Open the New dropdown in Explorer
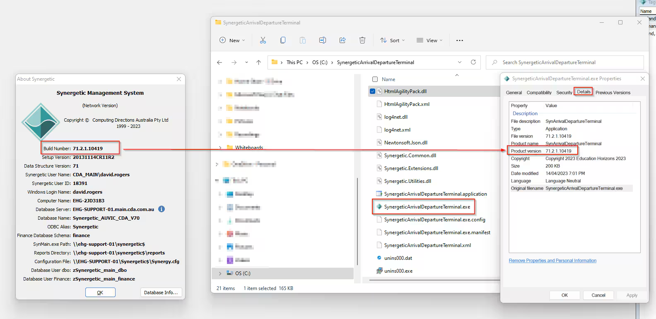 click(232, 40)
